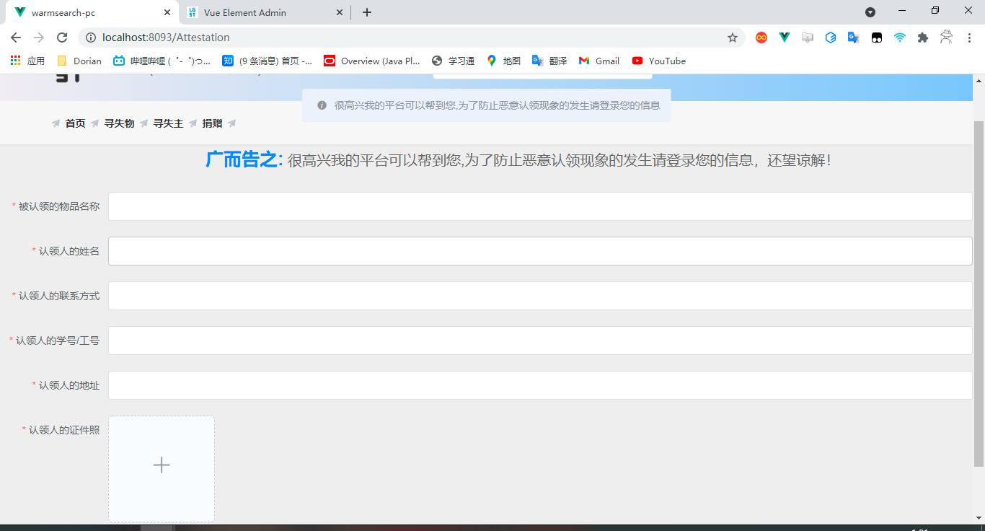Open the Extensions puzzle-piece menu
985x531 pixels.
click(x=923, y=38)
